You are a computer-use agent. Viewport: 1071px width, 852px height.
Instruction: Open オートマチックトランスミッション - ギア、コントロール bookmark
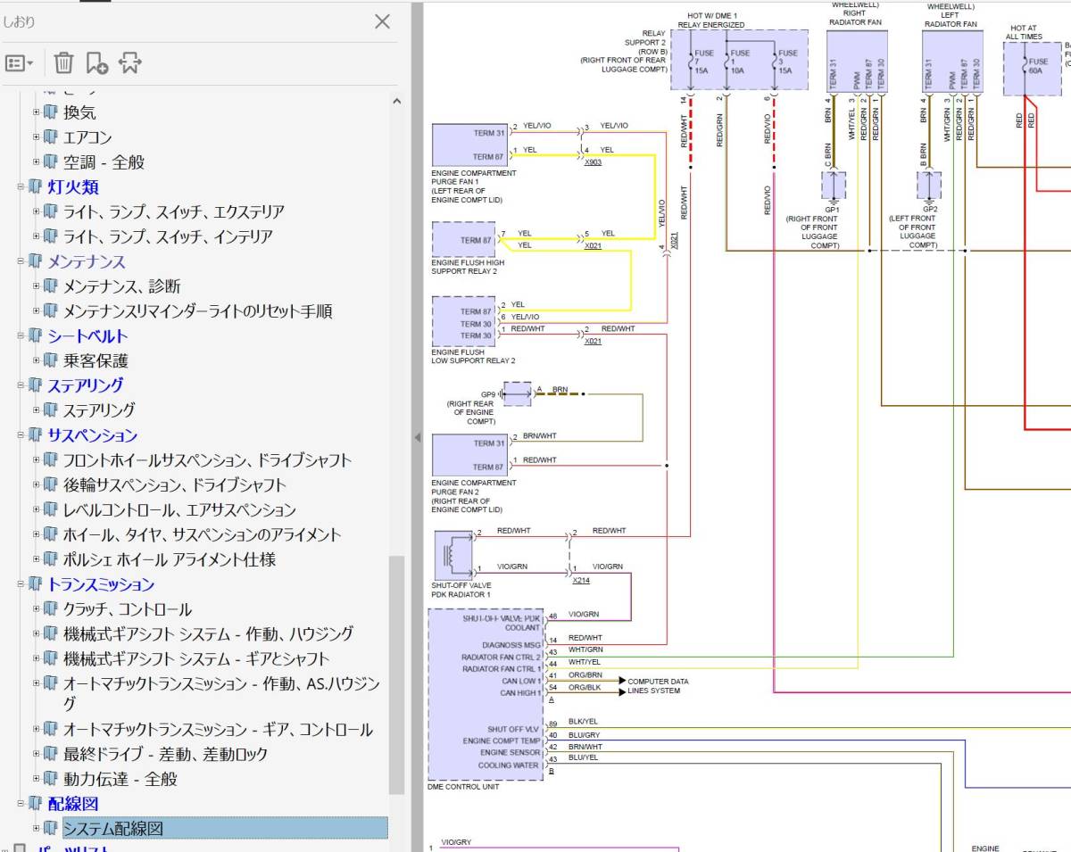click(x=218, y=730)
